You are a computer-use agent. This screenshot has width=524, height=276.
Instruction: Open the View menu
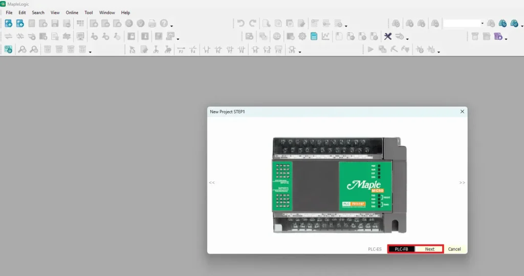coord(55,13)
